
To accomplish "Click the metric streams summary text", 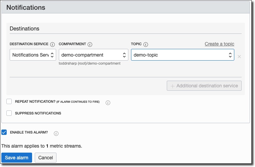I will (42, 146).
